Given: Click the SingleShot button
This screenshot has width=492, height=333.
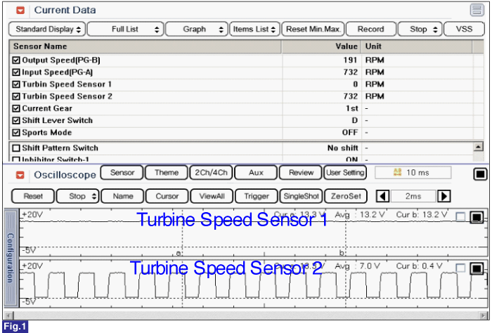Looking at the screenshot, I should point(301,196).
